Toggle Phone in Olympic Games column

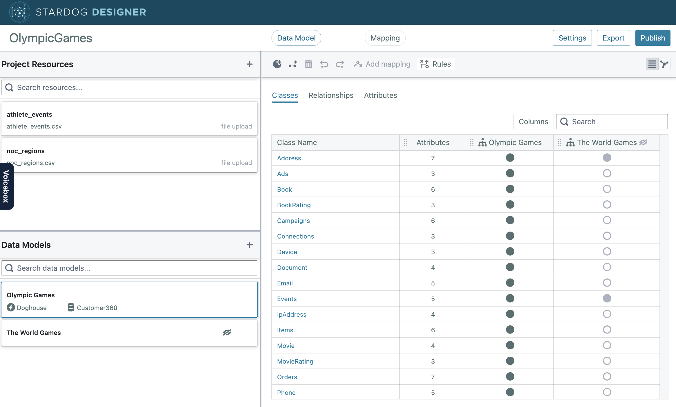click(x=510, y=392)
